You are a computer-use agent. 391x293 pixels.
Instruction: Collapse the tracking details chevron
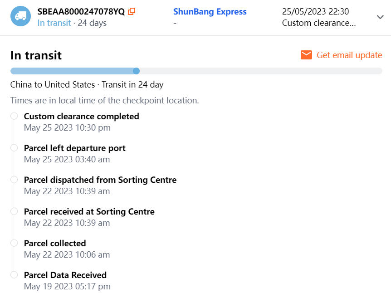click(x=380, y=17)
